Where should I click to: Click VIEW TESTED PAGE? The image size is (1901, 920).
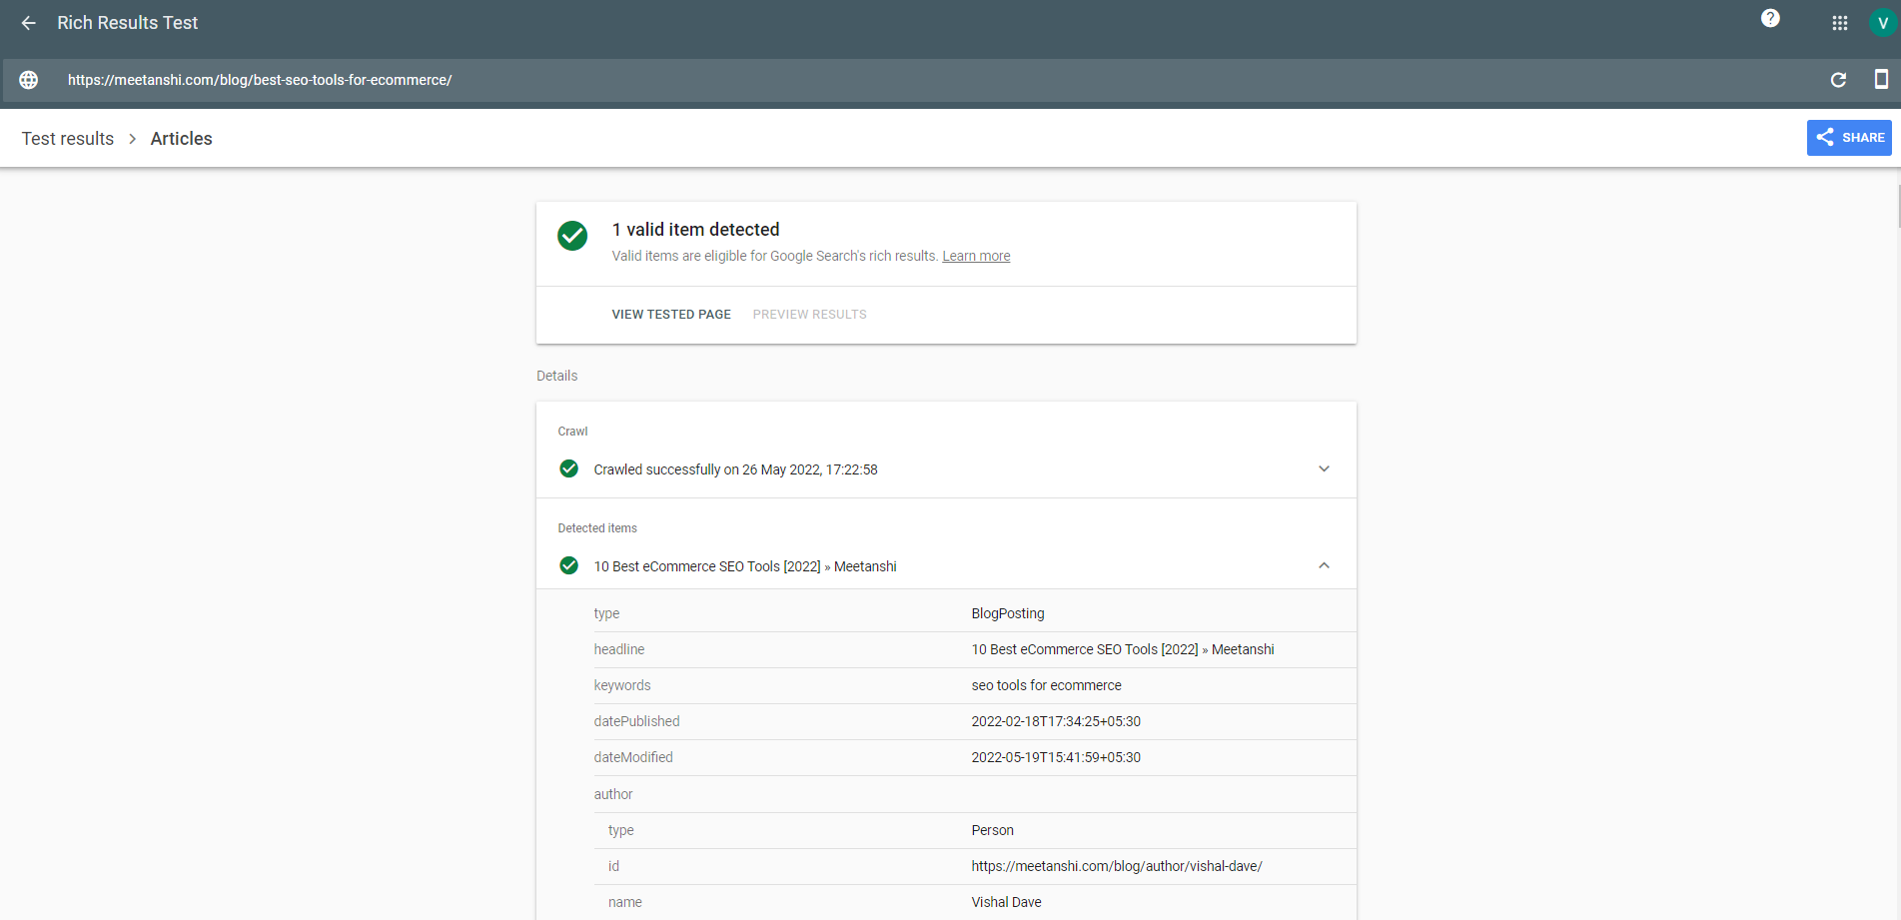click(x=671, y=315)
